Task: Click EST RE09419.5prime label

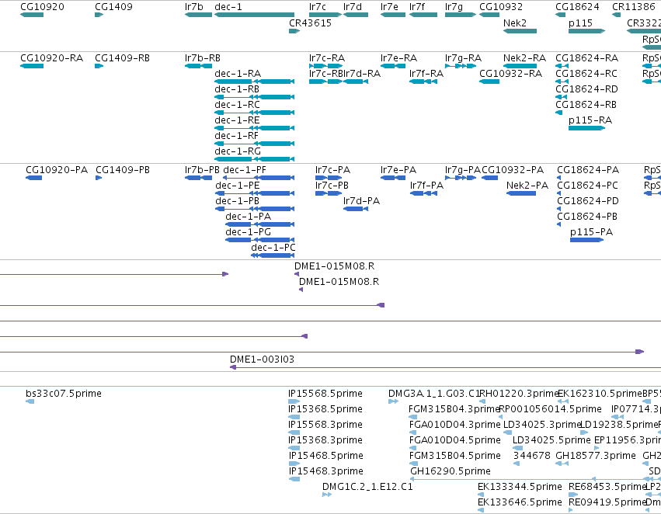Action: point(607,502)
